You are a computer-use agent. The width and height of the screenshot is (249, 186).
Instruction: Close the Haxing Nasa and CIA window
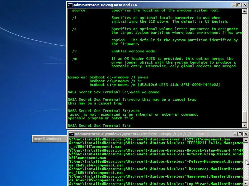(245, 5)
